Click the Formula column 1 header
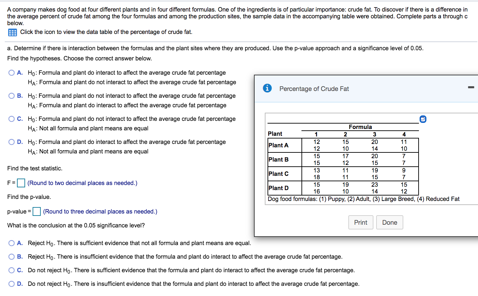The width and height of the screenshot is (478, 296). click(316, 134)
